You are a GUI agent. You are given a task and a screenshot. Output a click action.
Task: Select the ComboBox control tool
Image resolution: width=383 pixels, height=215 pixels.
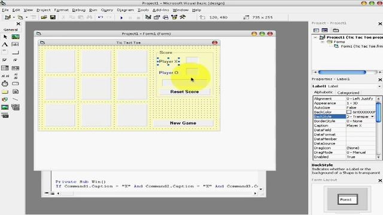(x=5, y=68)
